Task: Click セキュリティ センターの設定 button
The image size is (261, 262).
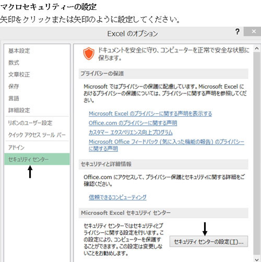Action: tap(209, 242)
